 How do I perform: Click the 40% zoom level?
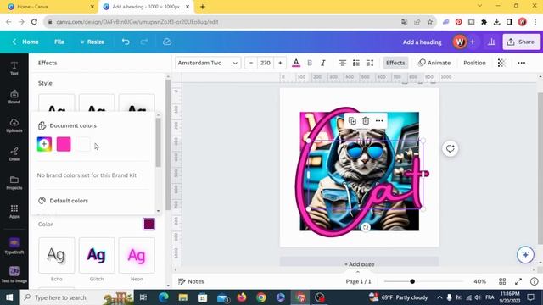[479, 281]
